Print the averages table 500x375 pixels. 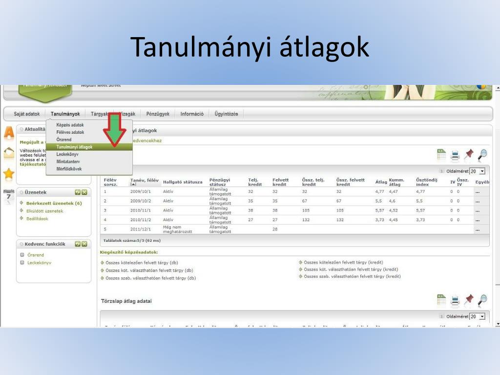point(455,155)
